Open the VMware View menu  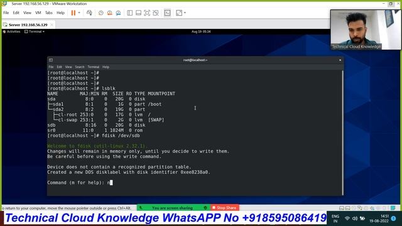pos(27,13)
